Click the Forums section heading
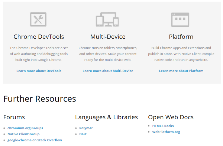 [14, 117]
